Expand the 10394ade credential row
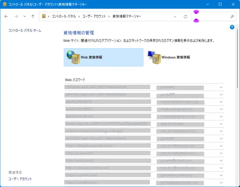This screenshot has height=187, width=240. tap(221, 87)
